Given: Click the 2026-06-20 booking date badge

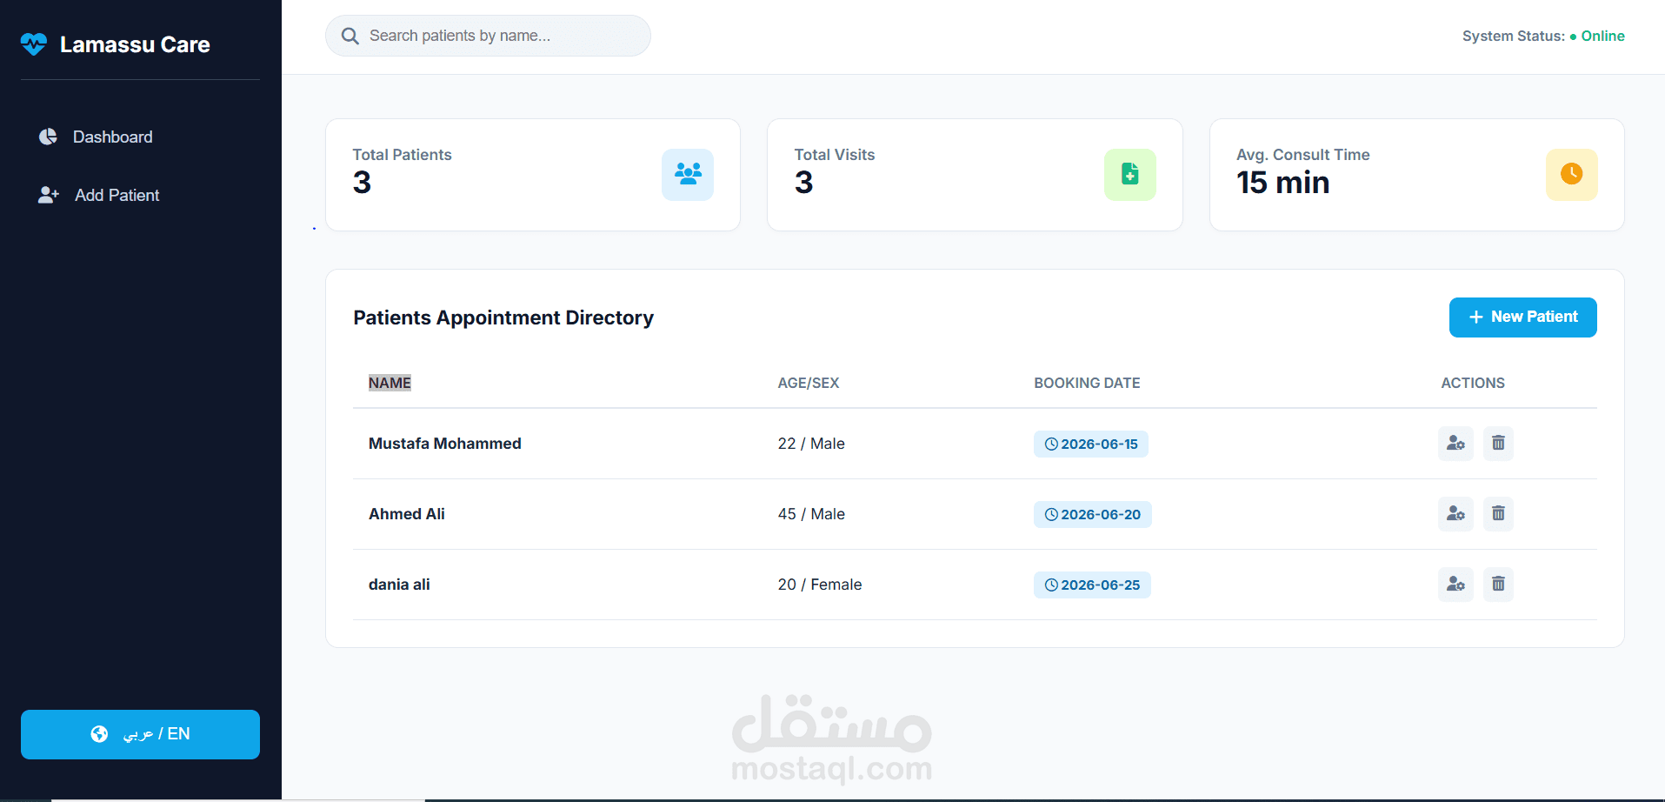Looking at the screenshot, I should [1093, 514].
